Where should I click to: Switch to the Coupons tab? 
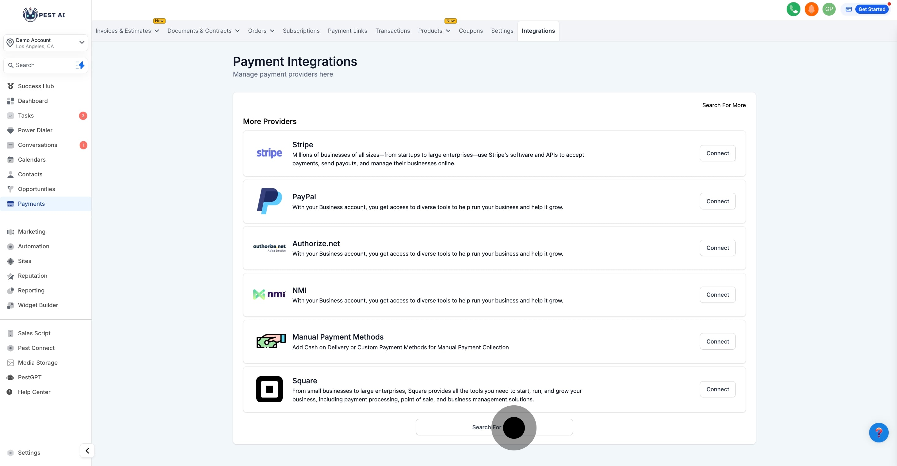(x=471, y=31)
